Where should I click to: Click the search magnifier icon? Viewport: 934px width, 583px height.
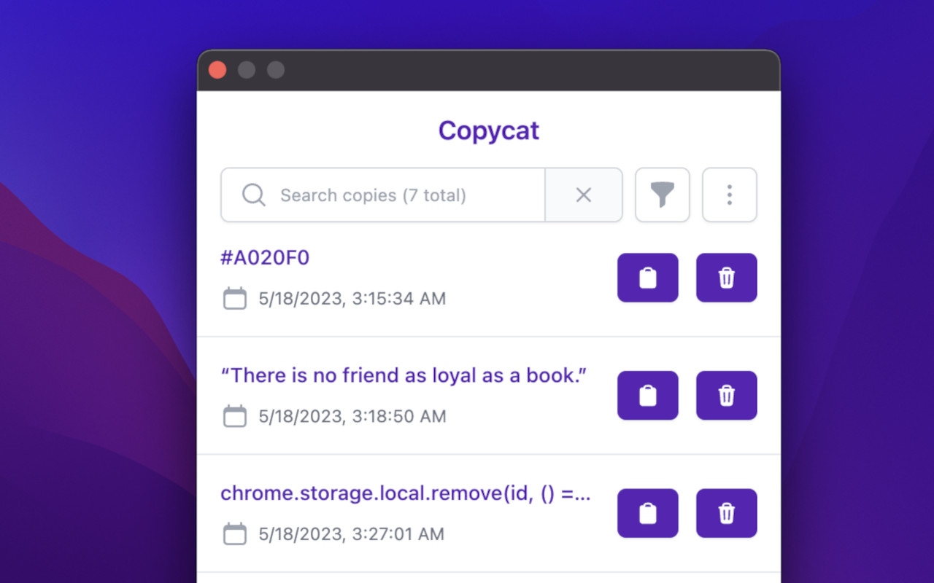coord(253,195)
